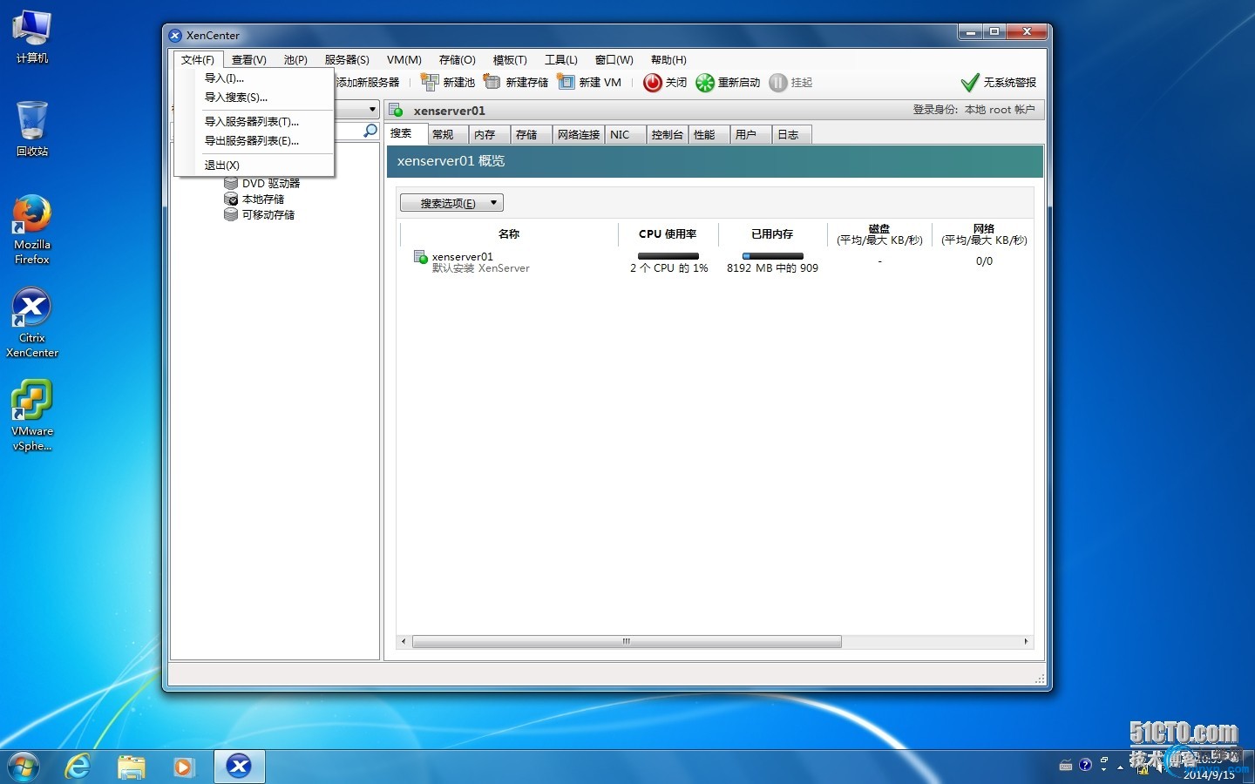This screenshot has height=784, width=1255.
Task: Open Citrix XenCenter desktop shortcut
Action: point(32,322)
